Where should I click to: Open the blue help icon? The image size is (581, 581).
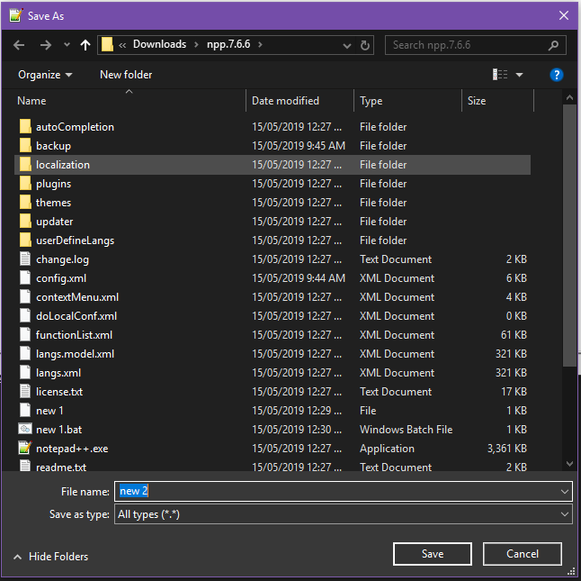click(x=556, y=75)
